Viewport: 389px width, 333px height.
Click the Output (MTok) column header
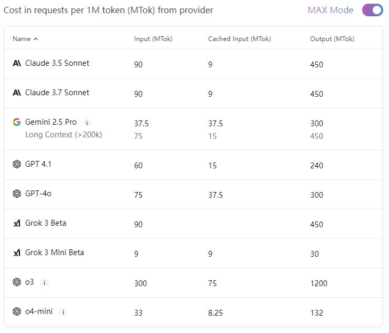(x=332, y=39)
